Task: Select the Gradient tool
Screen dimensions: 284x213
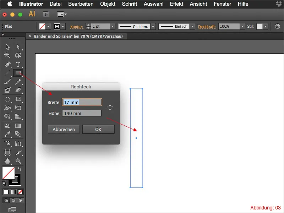Action: 18,126
